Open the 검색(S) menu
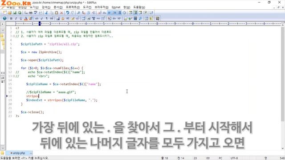285x160 pixels. coord(46,7)
